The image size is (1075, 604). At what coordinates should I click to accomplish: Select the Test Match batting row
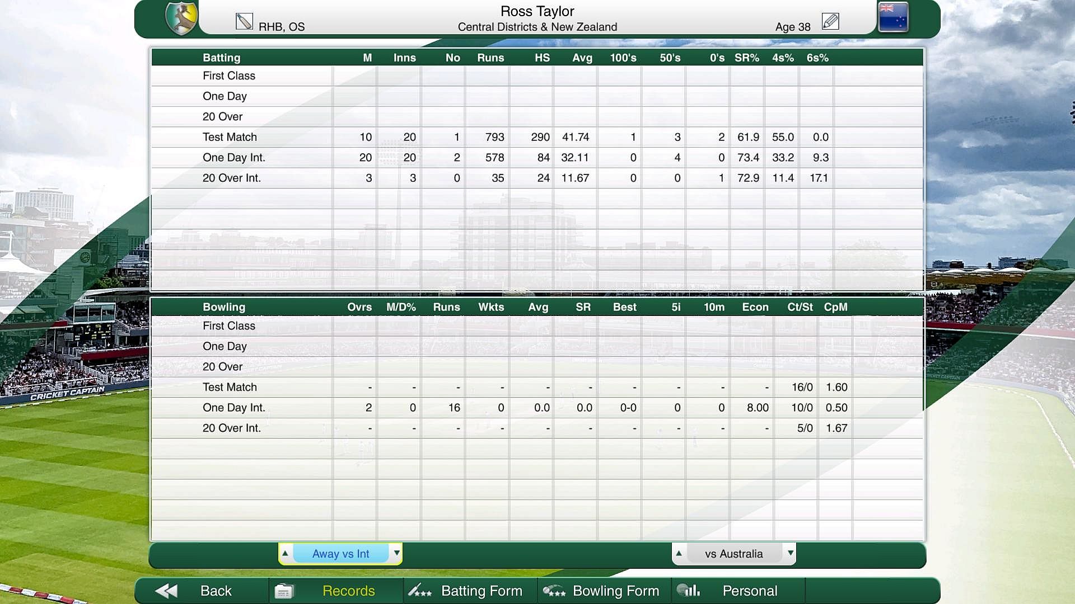(230, 137)
